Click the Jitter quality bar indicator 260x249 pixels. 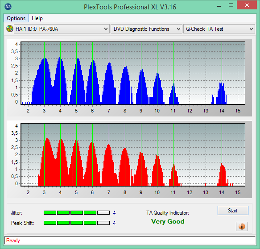click(77, 212)
